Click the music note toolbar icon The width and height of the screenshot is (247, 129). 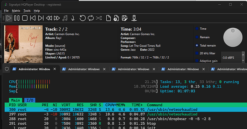click(x=65, y=18)
